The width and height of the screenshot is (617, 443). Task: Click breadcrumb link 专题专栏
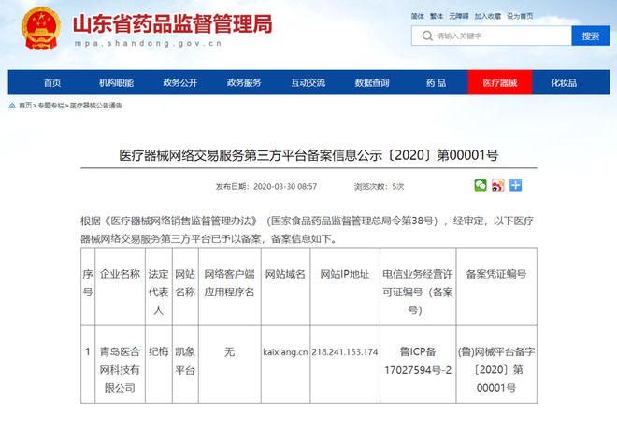(x=50, y=106)
